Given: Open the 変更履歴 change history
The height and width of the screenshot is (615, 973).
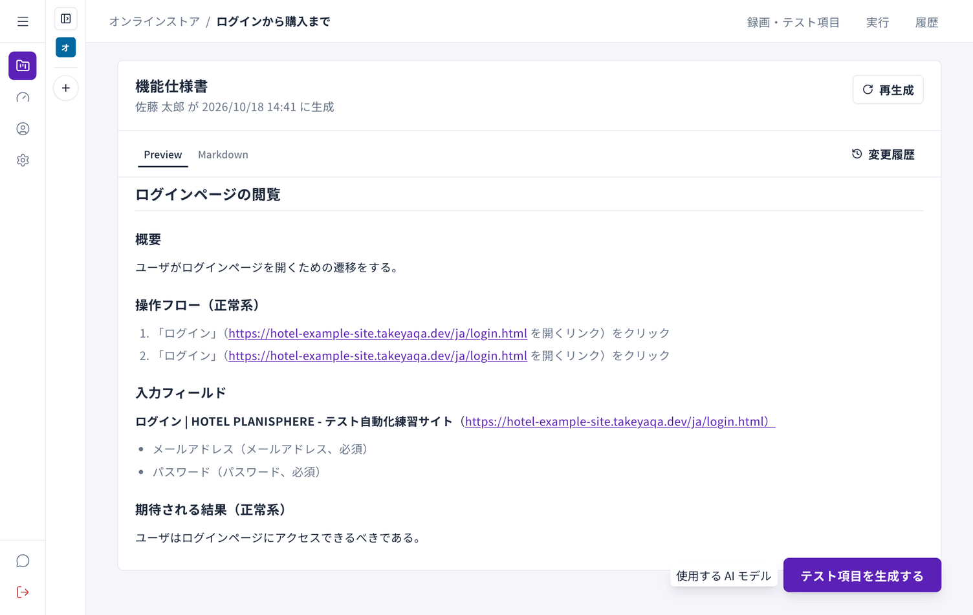Looking at the screenshot, I should [x=883, y=155].
